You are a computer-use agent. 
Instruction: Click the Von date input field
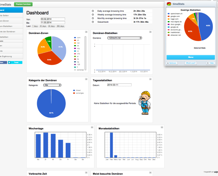click(x=53, y=19)
